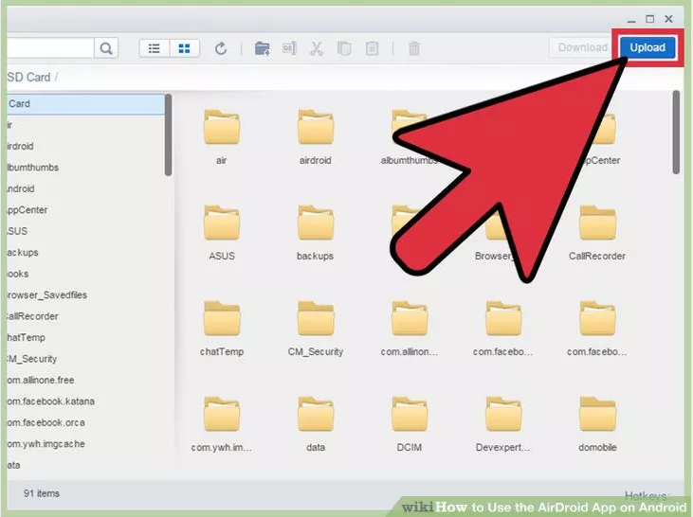
Task: Click the search input field
Action: 50,47
